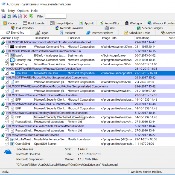The image size is (175, 175).
Task: Sort by Image Path column header
Action: [x=118, y=38]
